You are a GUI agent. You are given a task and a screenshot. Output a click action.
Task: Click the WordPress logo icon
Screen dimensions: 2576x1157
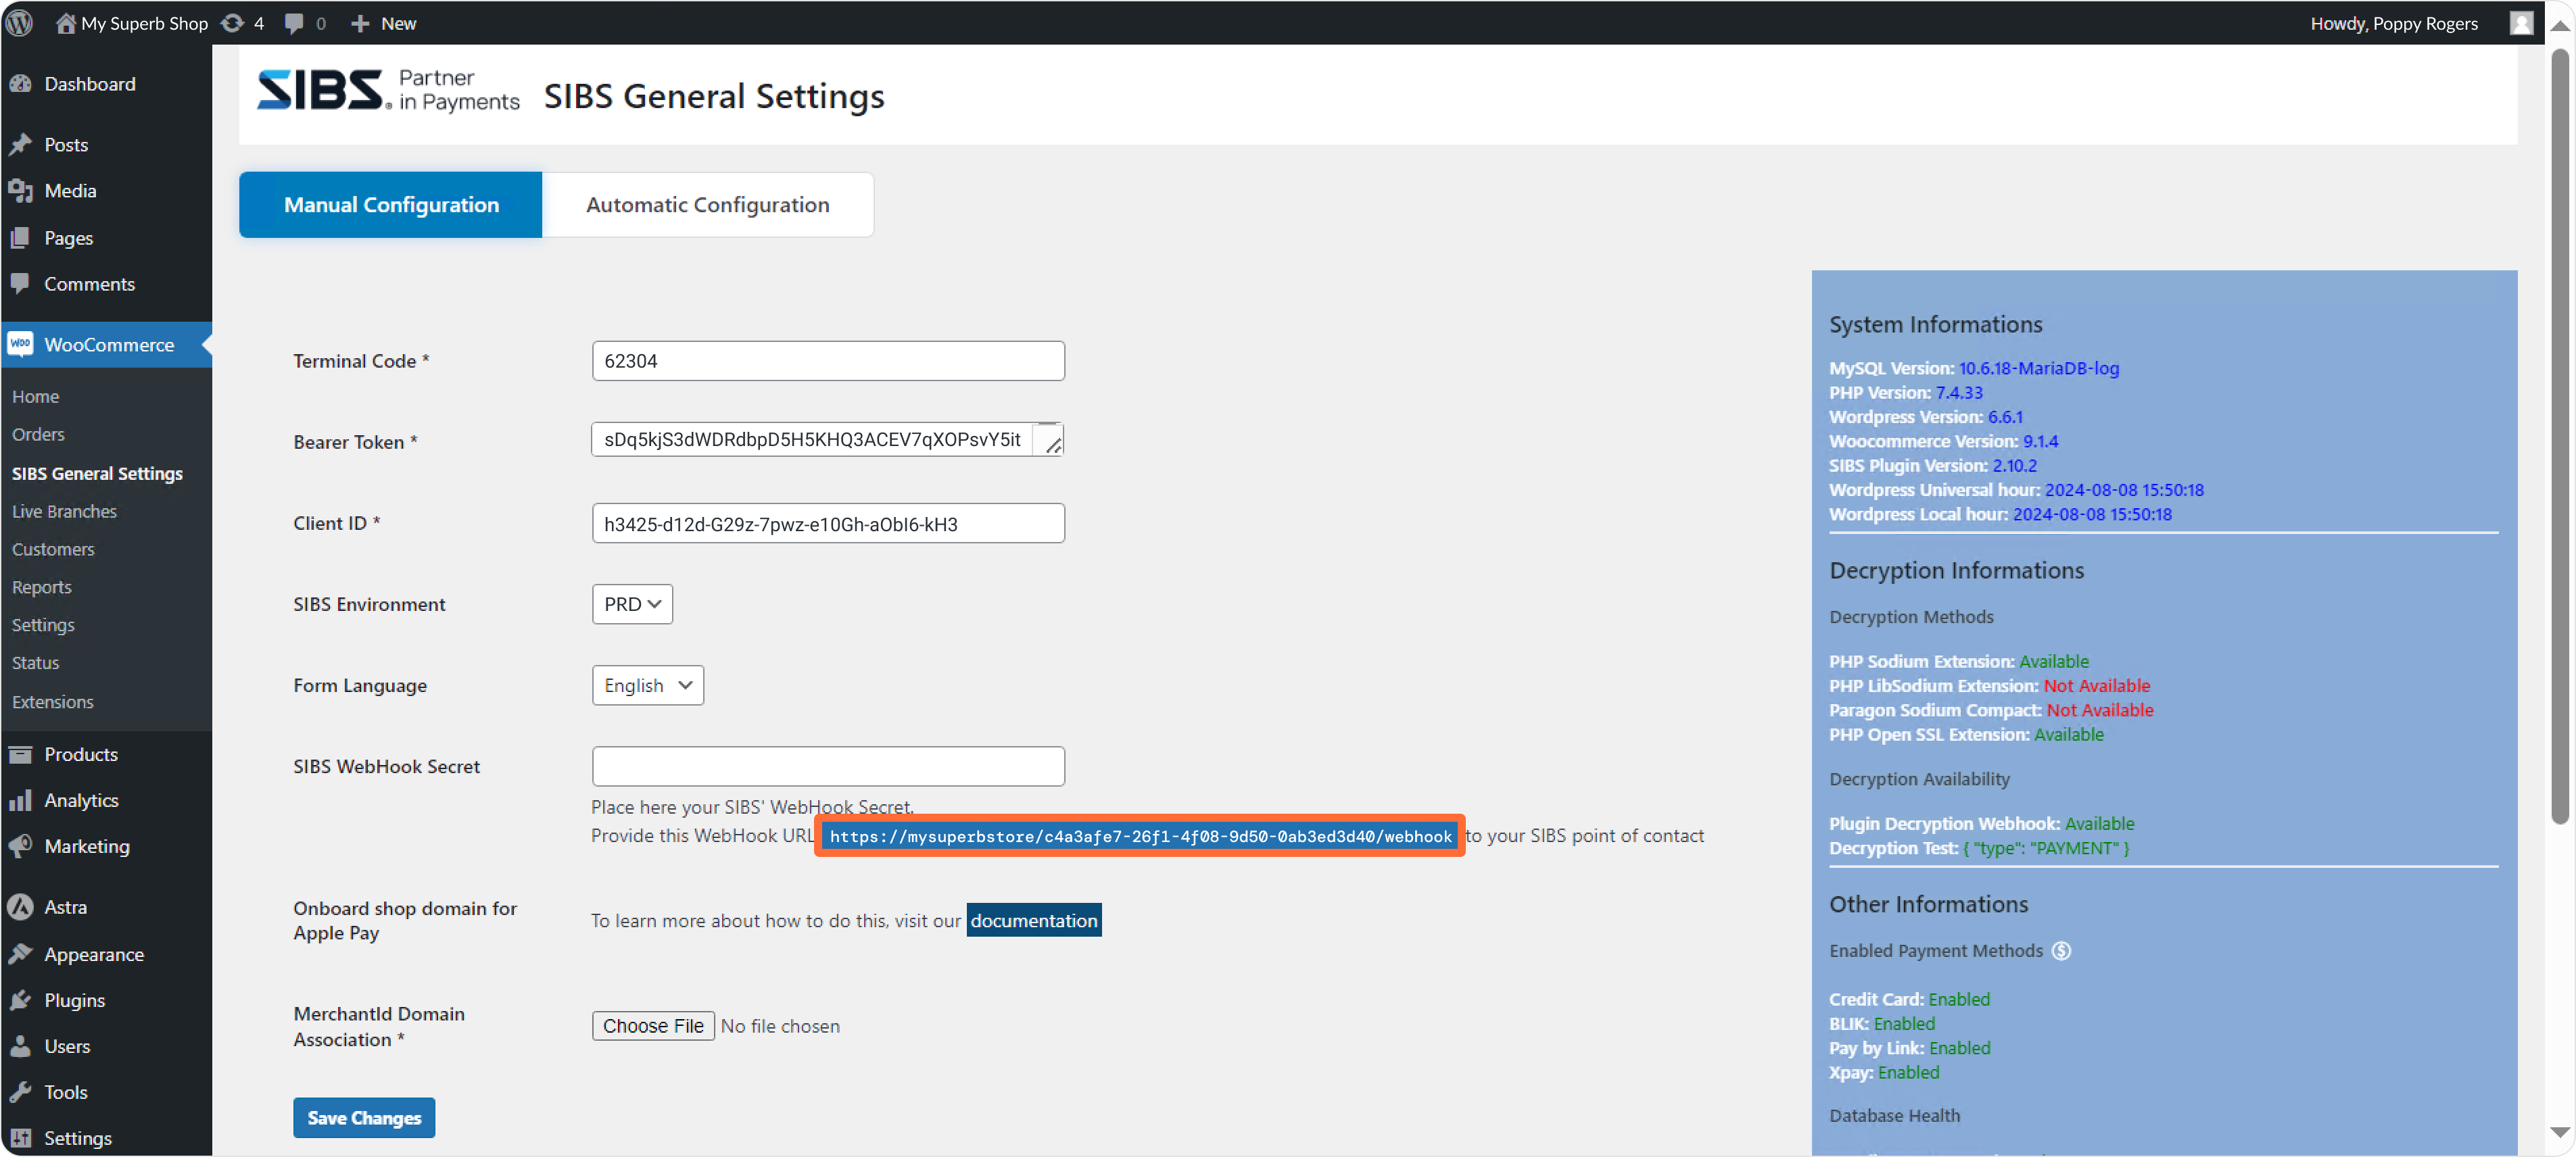(20, 22)
